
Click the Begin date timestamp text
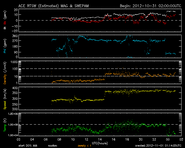tap(147, 6)
